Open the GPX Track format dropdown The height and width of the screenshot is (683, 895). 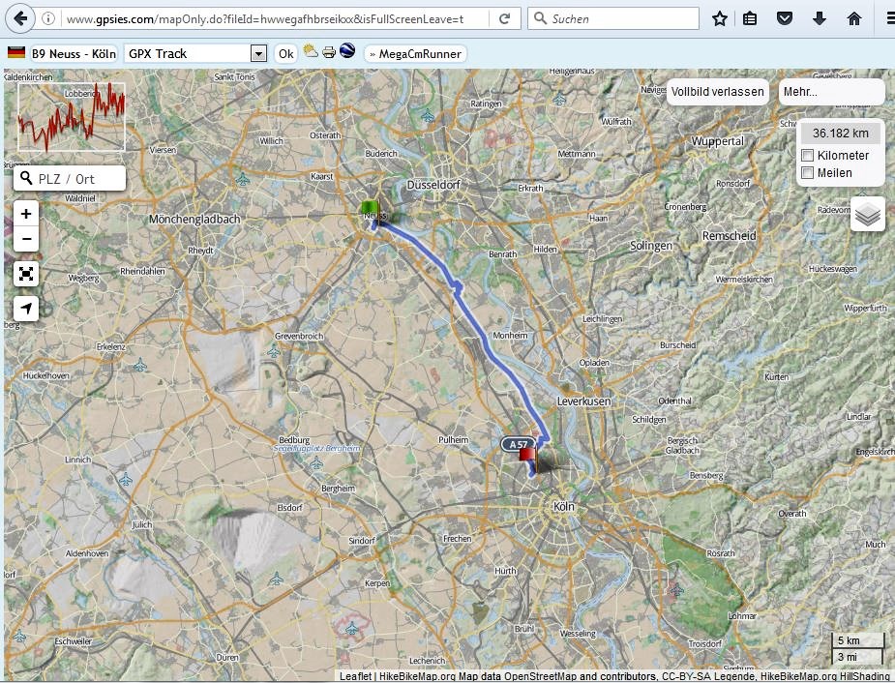click(257, 54)
